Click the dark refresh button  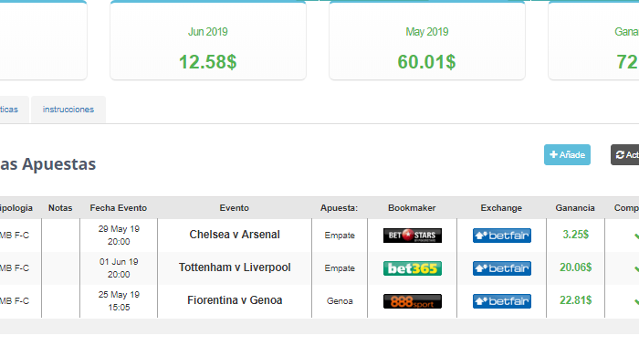pos(624,155)
